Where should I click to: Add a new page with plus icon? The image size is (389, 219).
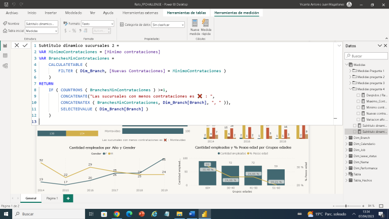click(x=68, y=198)
